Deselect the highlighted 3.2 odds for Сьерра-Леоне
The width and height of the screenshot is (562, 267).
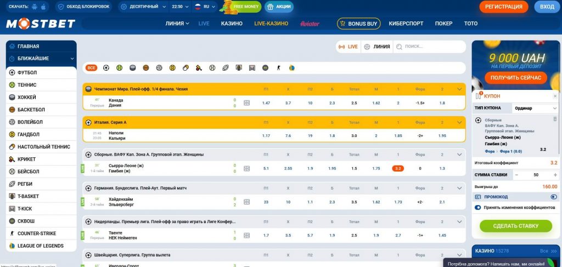398,168
